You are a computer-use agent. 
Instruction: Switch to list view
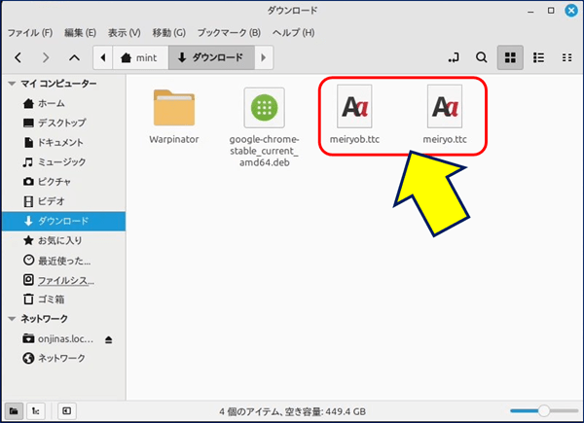click(x=538, y=57)
